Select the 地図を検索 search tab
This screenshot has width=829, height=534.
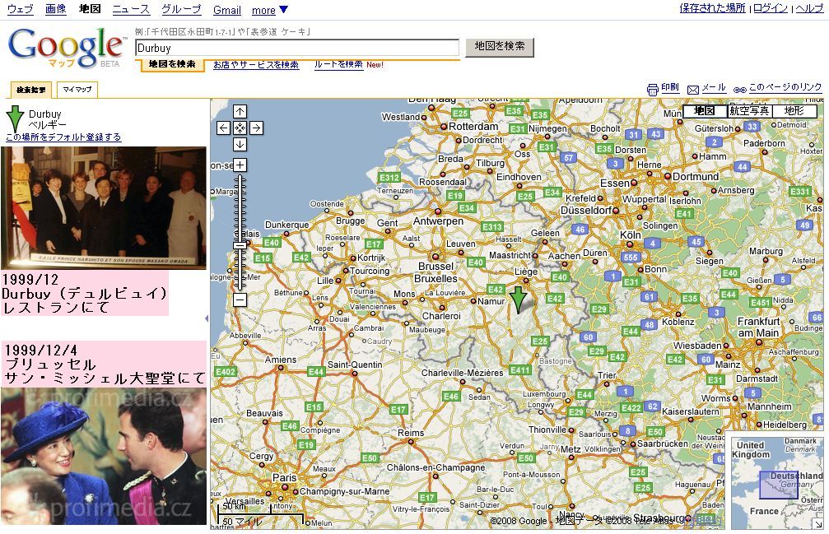(172, 64)
